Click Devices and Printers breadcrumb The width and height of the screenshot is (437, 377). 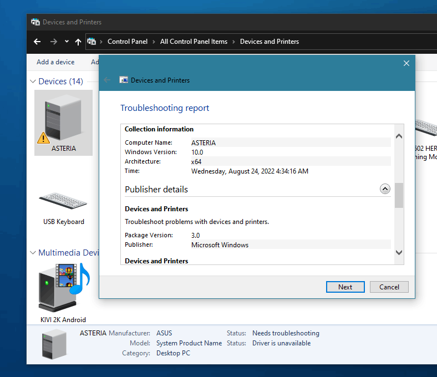270,42
